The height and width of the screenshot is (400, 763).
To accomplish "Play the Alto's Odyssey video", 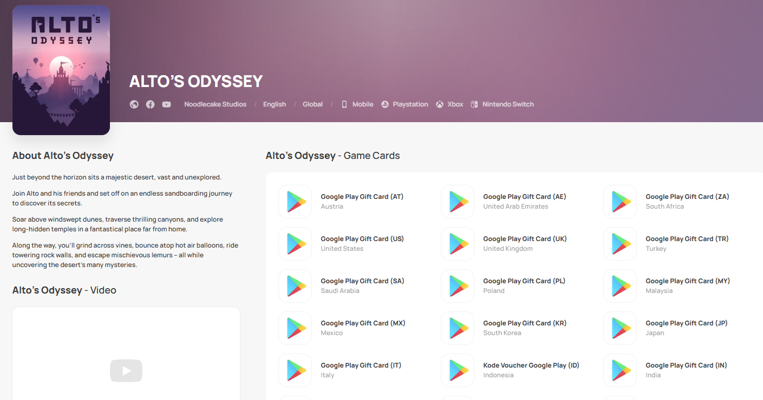I will 126,371.
